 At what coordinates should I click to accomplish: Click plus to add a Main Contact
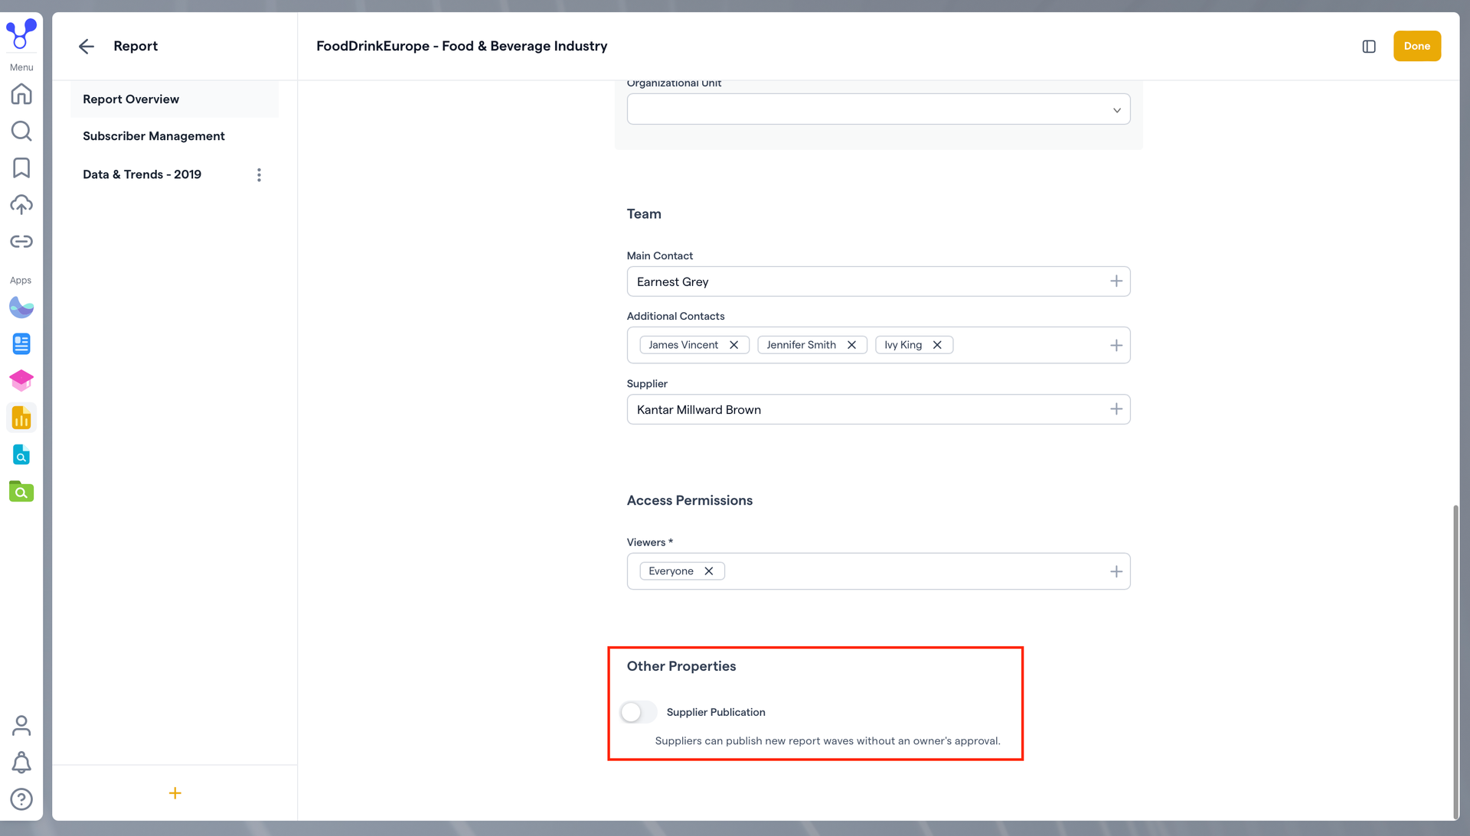1116,281
